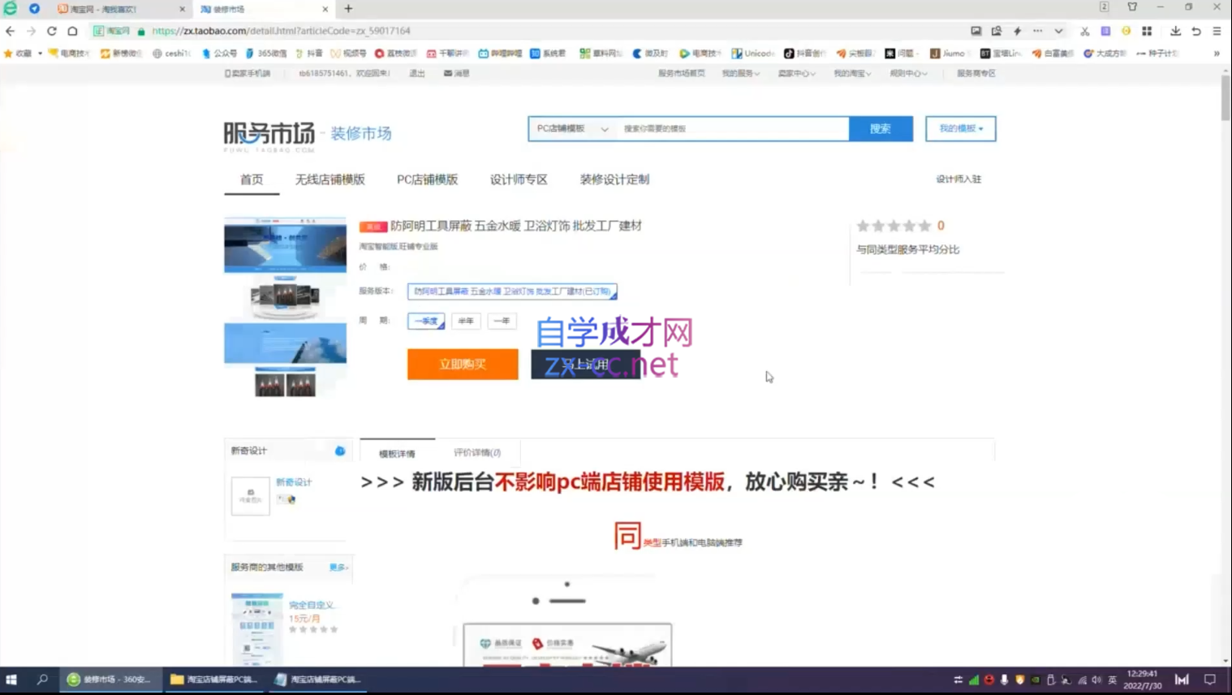The image size is (1232, 695).
Task: Open the extensions grid icon
Action: tap(1147, 31)
